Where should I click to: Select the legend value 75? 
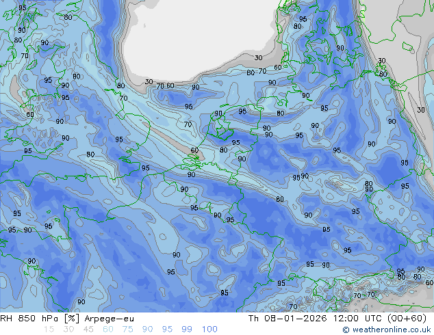(x=127, y=330)
